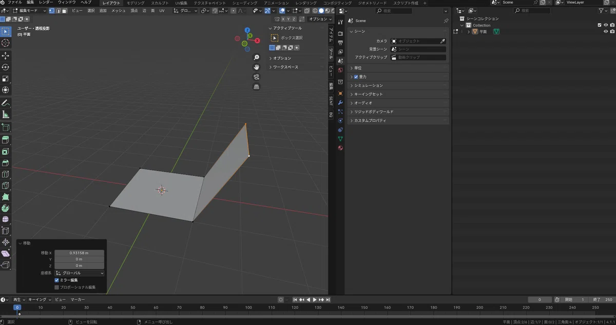Select the Measure tool
Viewport: 616px width, 325px height.
6,114
